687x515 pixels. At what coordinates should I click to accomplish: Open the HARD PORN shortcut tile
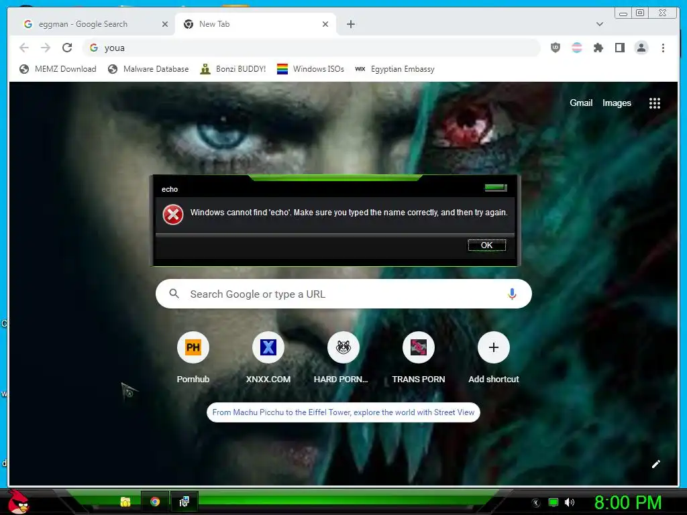[x=343, y=358]
